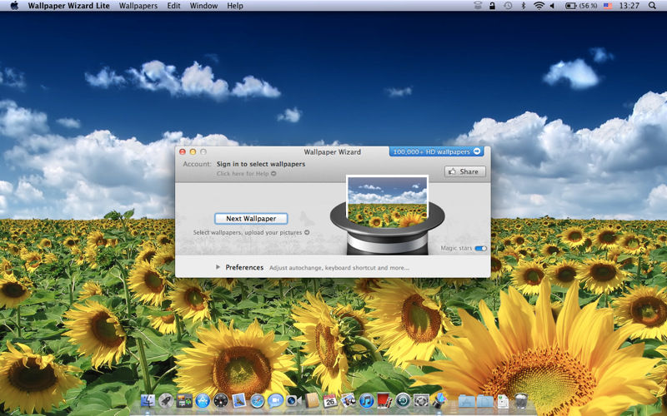Image resolution: width=667 pixels, height=416 pixels.
Task: Open Finder from the Dock
Action: click(148, 401)
